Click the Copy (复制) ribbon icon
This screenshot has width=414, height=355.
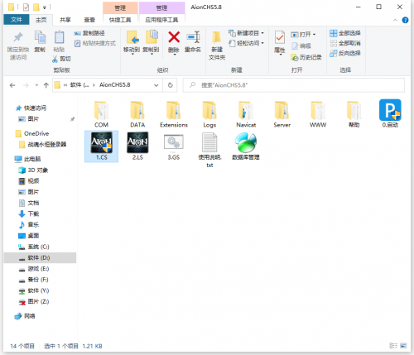click(x=40, y=37)
